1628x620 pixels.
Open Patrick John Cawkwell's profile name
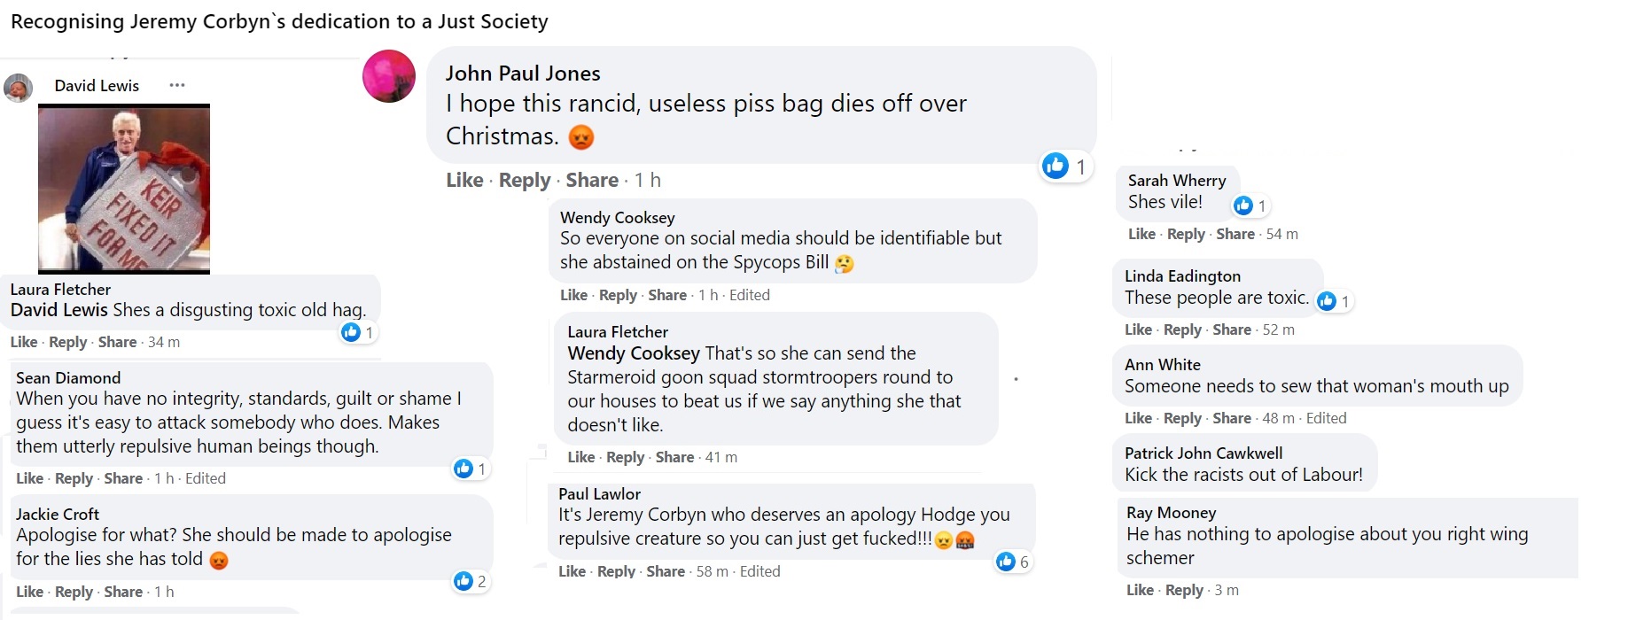(x=1203, y=453)
